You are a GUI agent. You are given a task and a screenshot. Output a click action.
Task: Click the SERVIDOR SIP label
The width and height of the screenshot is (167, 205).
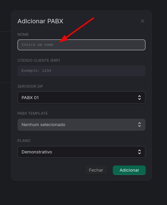click(30, 86)
